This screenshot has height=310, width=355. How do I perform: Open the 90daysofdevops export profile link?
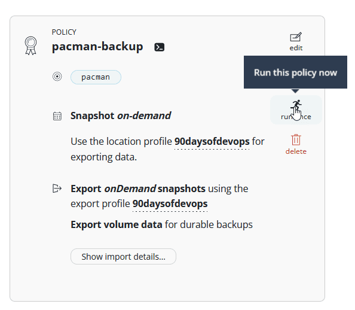[170, 203]
